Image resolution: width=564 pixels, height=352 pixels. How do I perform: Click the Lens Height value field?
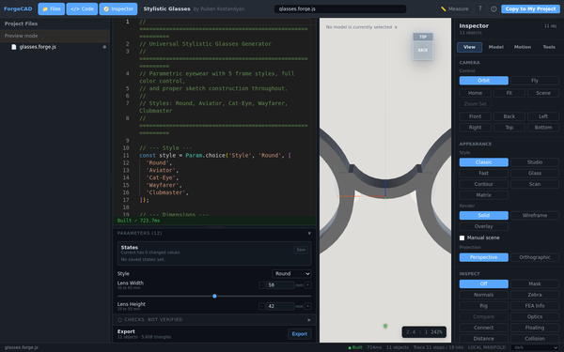[x=280, y=306]
